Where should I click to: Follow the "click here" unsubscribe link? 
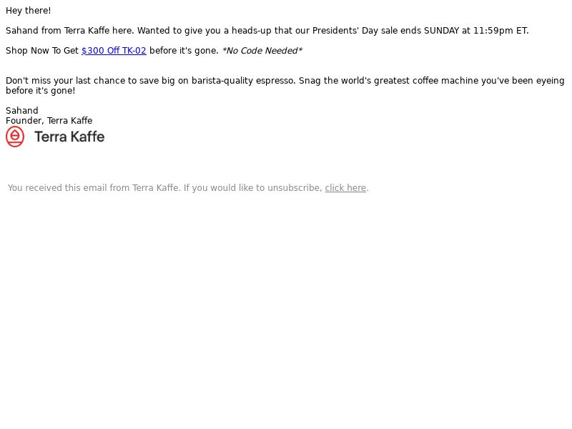(x=345, y=188)
